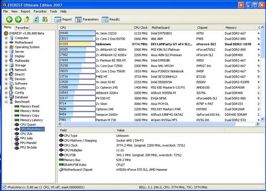
Task: Select the Server tree icon
Action: point(12,52)
